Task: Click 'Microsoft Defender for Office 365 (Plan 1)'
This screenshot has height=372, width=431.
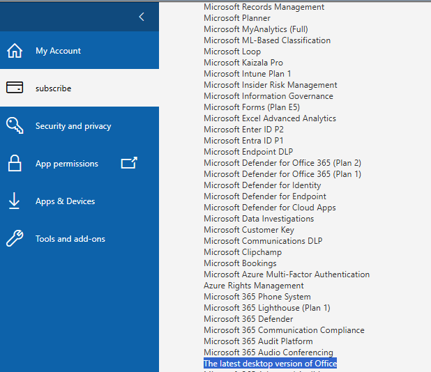Action: click(282, 174)
